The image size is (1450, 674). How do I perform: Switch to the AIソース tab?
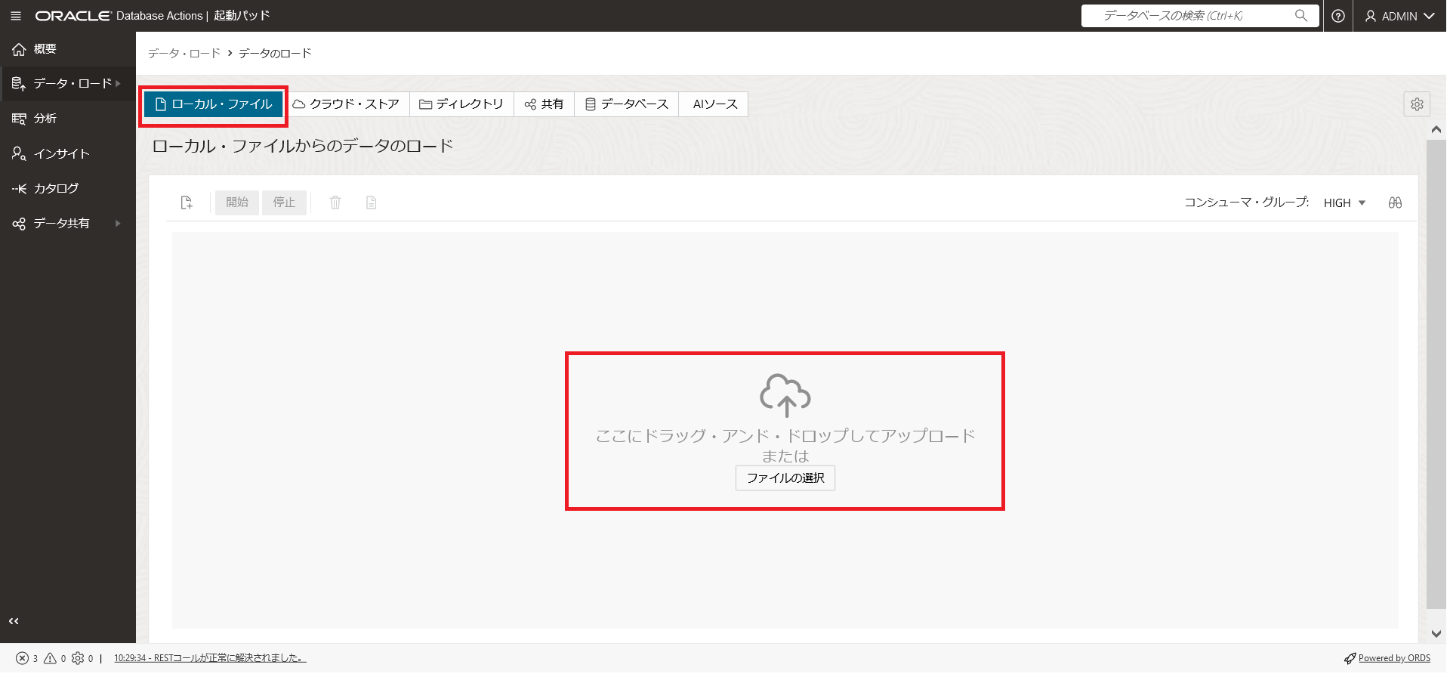714,104
